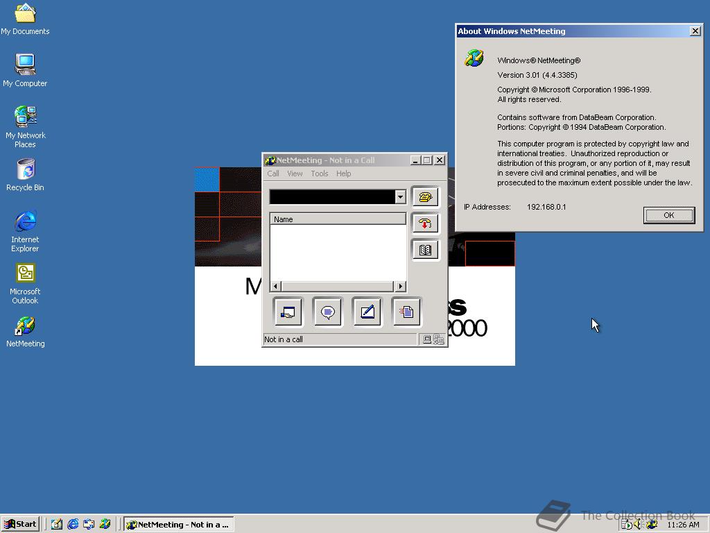
Task: Click OK in About Windows NetMeeting dialog
Action: pyautogui.click(x=669, y=215)
